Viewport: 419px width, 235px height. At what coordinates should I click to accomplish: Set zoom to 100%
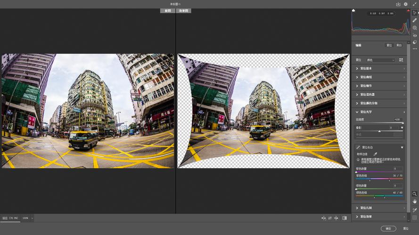pos(25,218)
